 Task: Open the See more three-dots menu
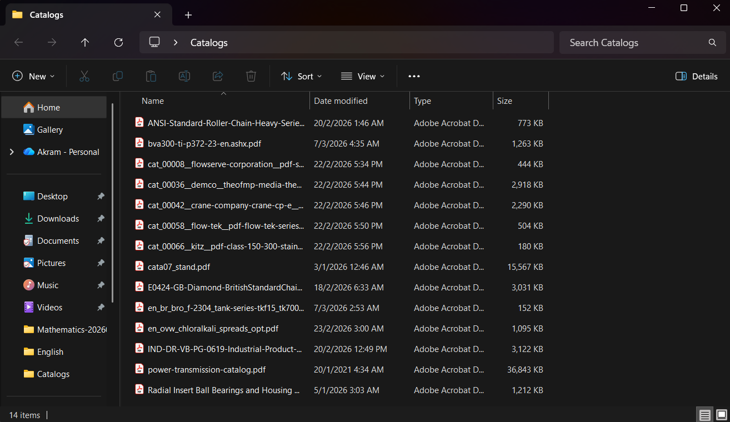(x=414, y=76)
